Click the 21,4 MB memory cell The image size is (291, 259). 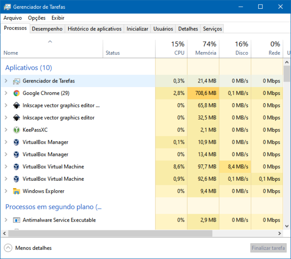[x=203, y=81]
